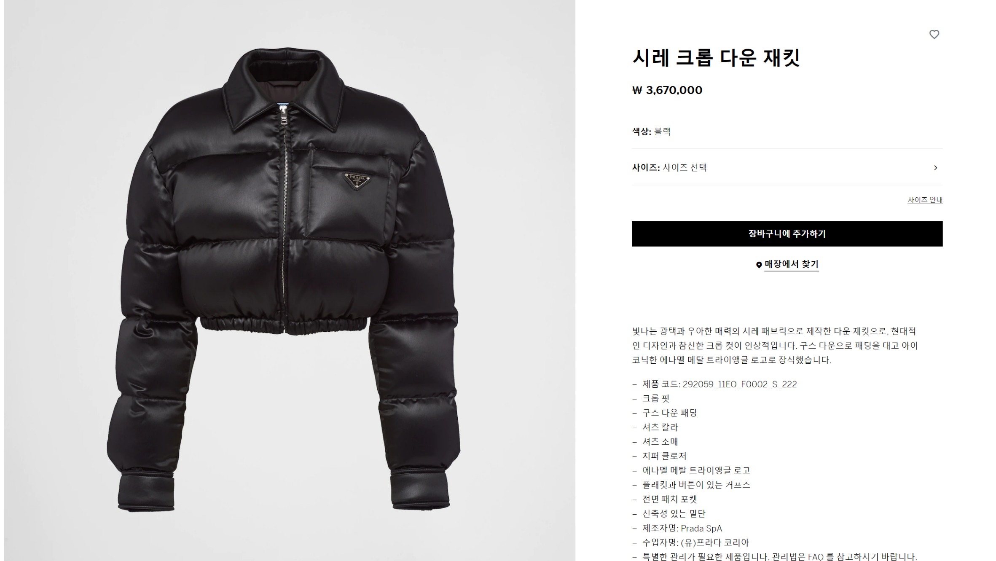Click the 구스 다운 패딩 detail line
The image size is (996, 561).
click(665, 413)
